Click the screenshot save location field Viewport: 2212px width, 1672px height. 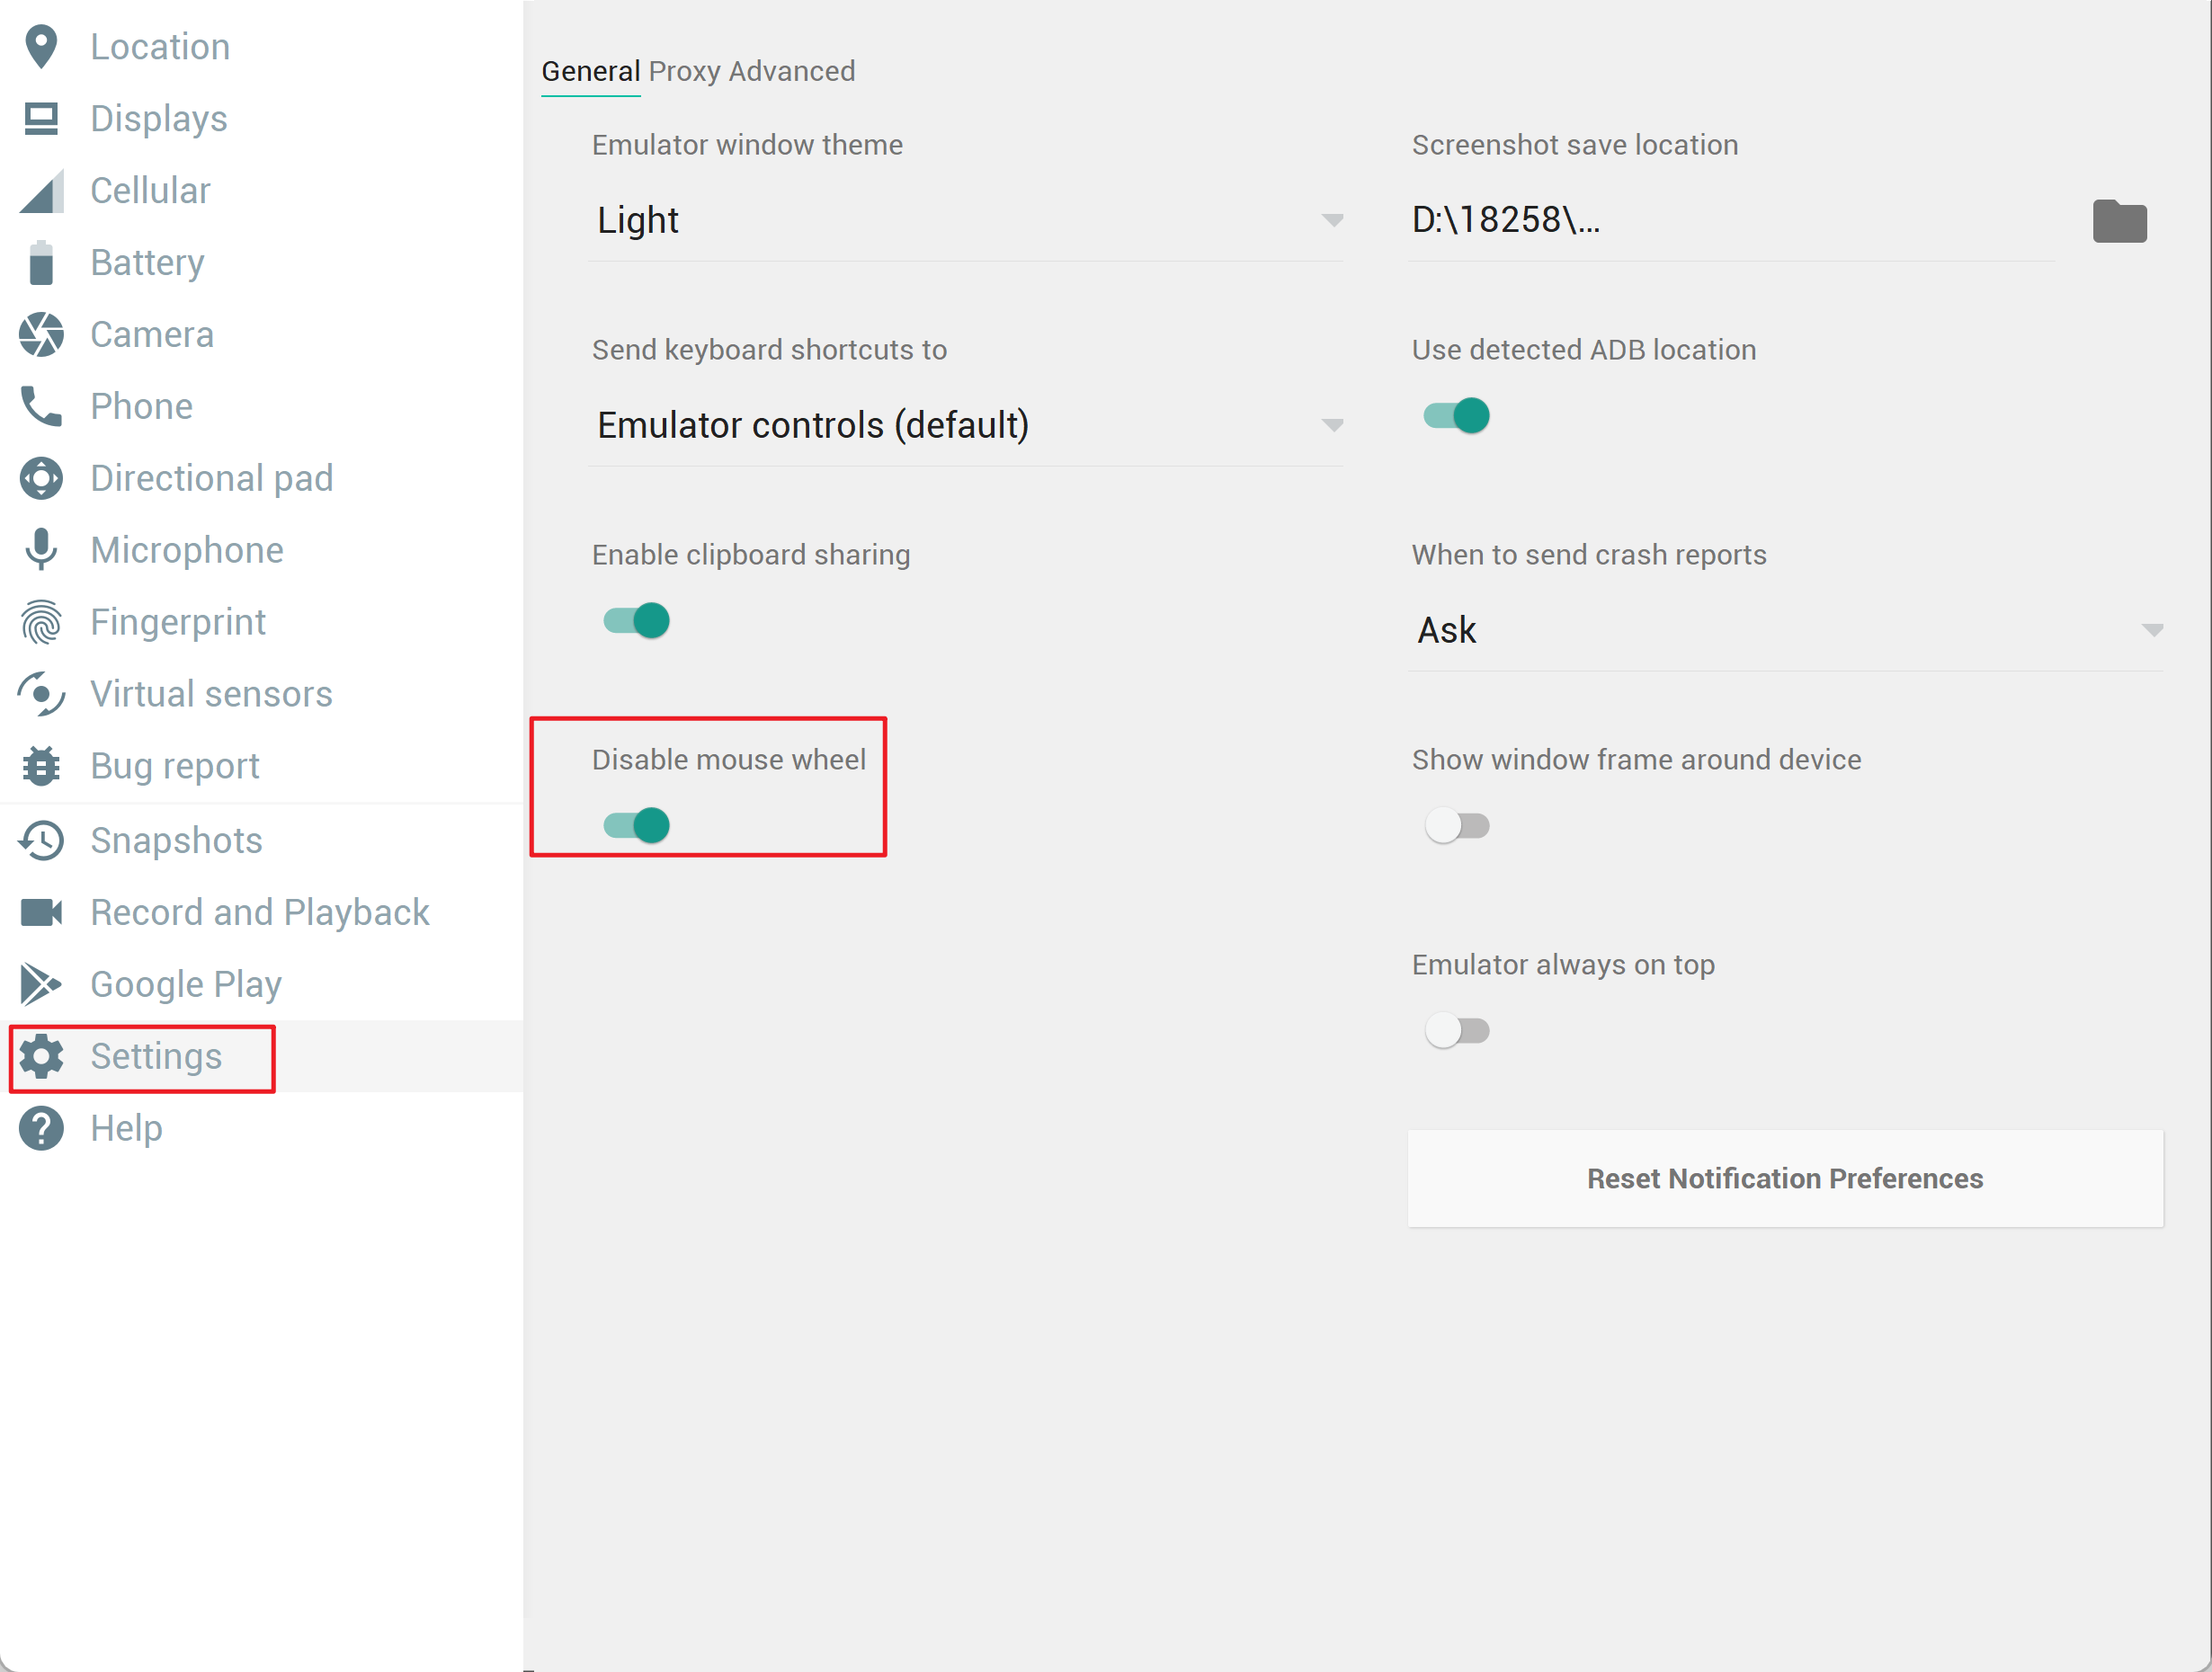tap(1730, 220)
